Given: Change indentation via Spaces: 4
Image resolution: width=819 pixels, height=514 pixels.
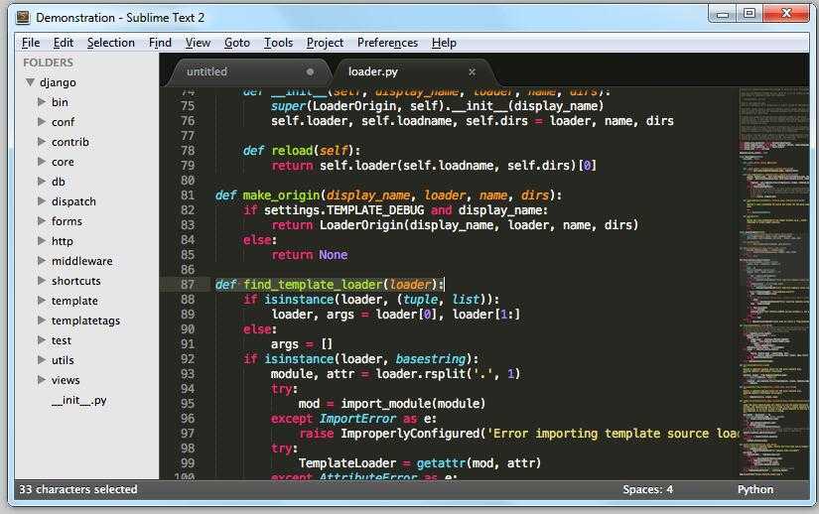Looking at the screenshot, I should [647, 489].
